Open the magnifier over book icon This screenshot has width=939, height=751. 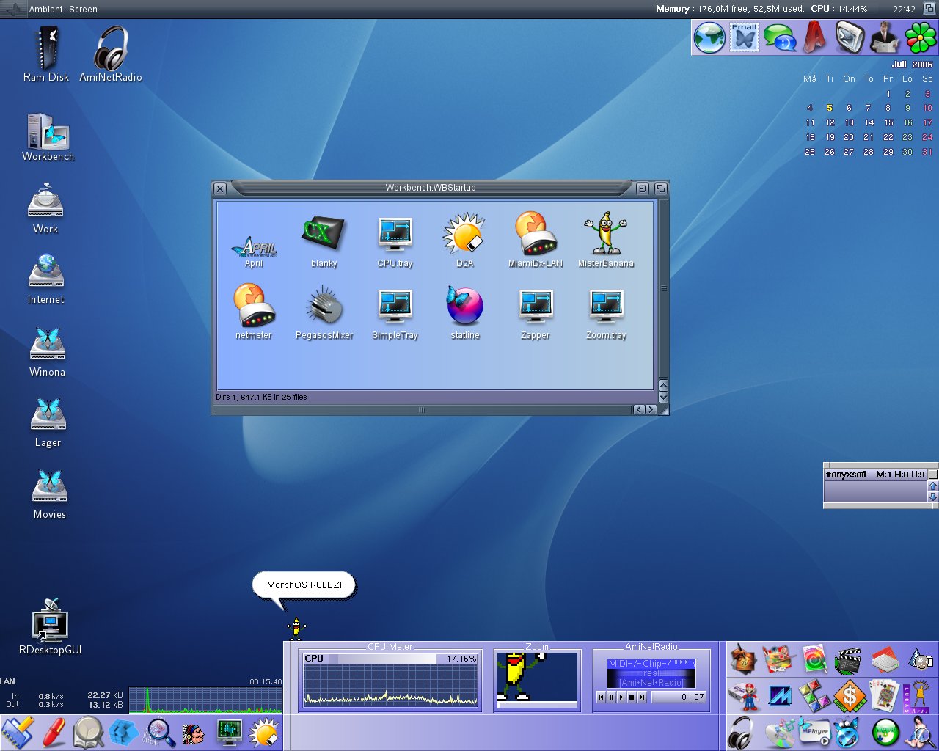click(88, 732)
